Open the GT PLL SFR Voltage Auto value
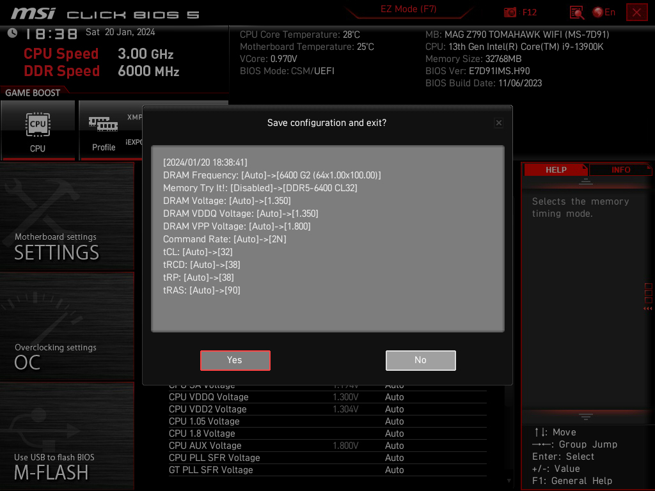The height and width of the screenshot is (491, 655). [394, 470]
